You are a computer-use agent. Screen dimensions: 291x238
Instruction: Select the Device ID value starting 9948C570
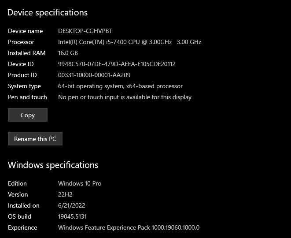click(x=117, y=64)
